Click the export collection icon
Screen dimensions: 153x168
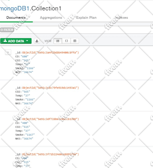click(x=37, y=41)
